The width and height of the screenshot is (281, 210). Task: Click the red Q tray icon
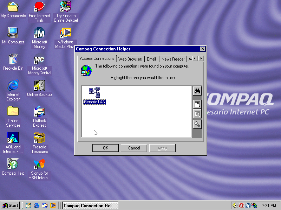coord(241,205)
